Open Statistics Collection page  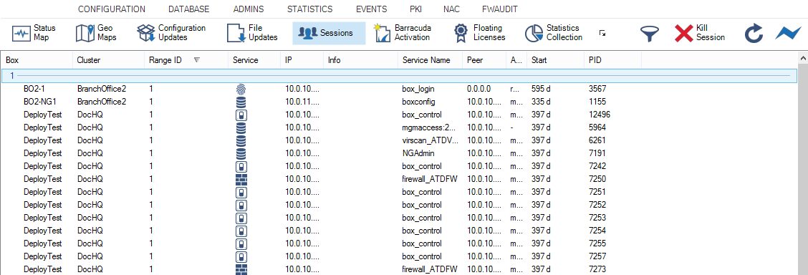pyautogui.click(x=554, y=33)
